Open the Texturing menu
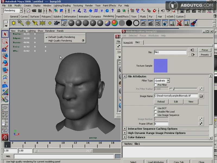This screenshot has height=163, width=217. coord(78,5)
